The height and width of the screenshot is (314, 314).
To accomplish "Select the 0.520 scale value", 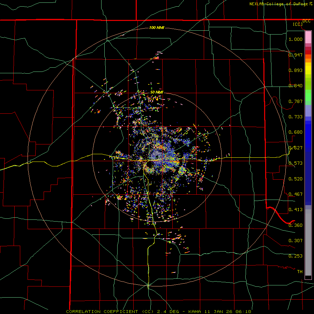I will click(296, 179).
